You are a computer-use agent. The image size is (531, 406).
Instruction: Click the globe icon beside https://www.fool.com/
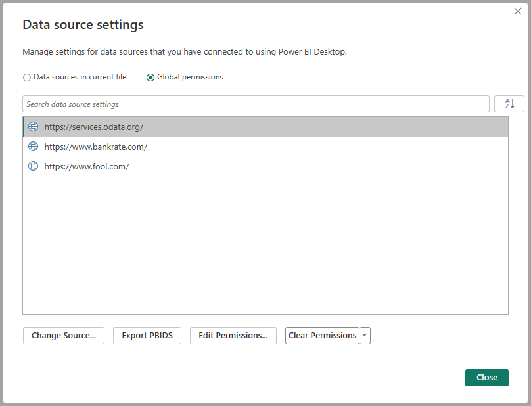click(33, 166)
